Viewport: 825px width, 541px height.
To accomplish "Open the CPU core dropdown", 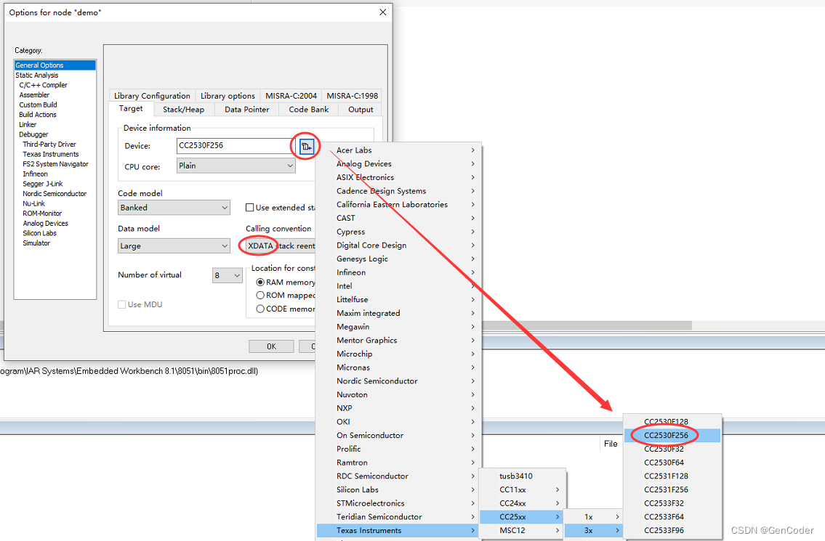I will [x=236, y=166].
